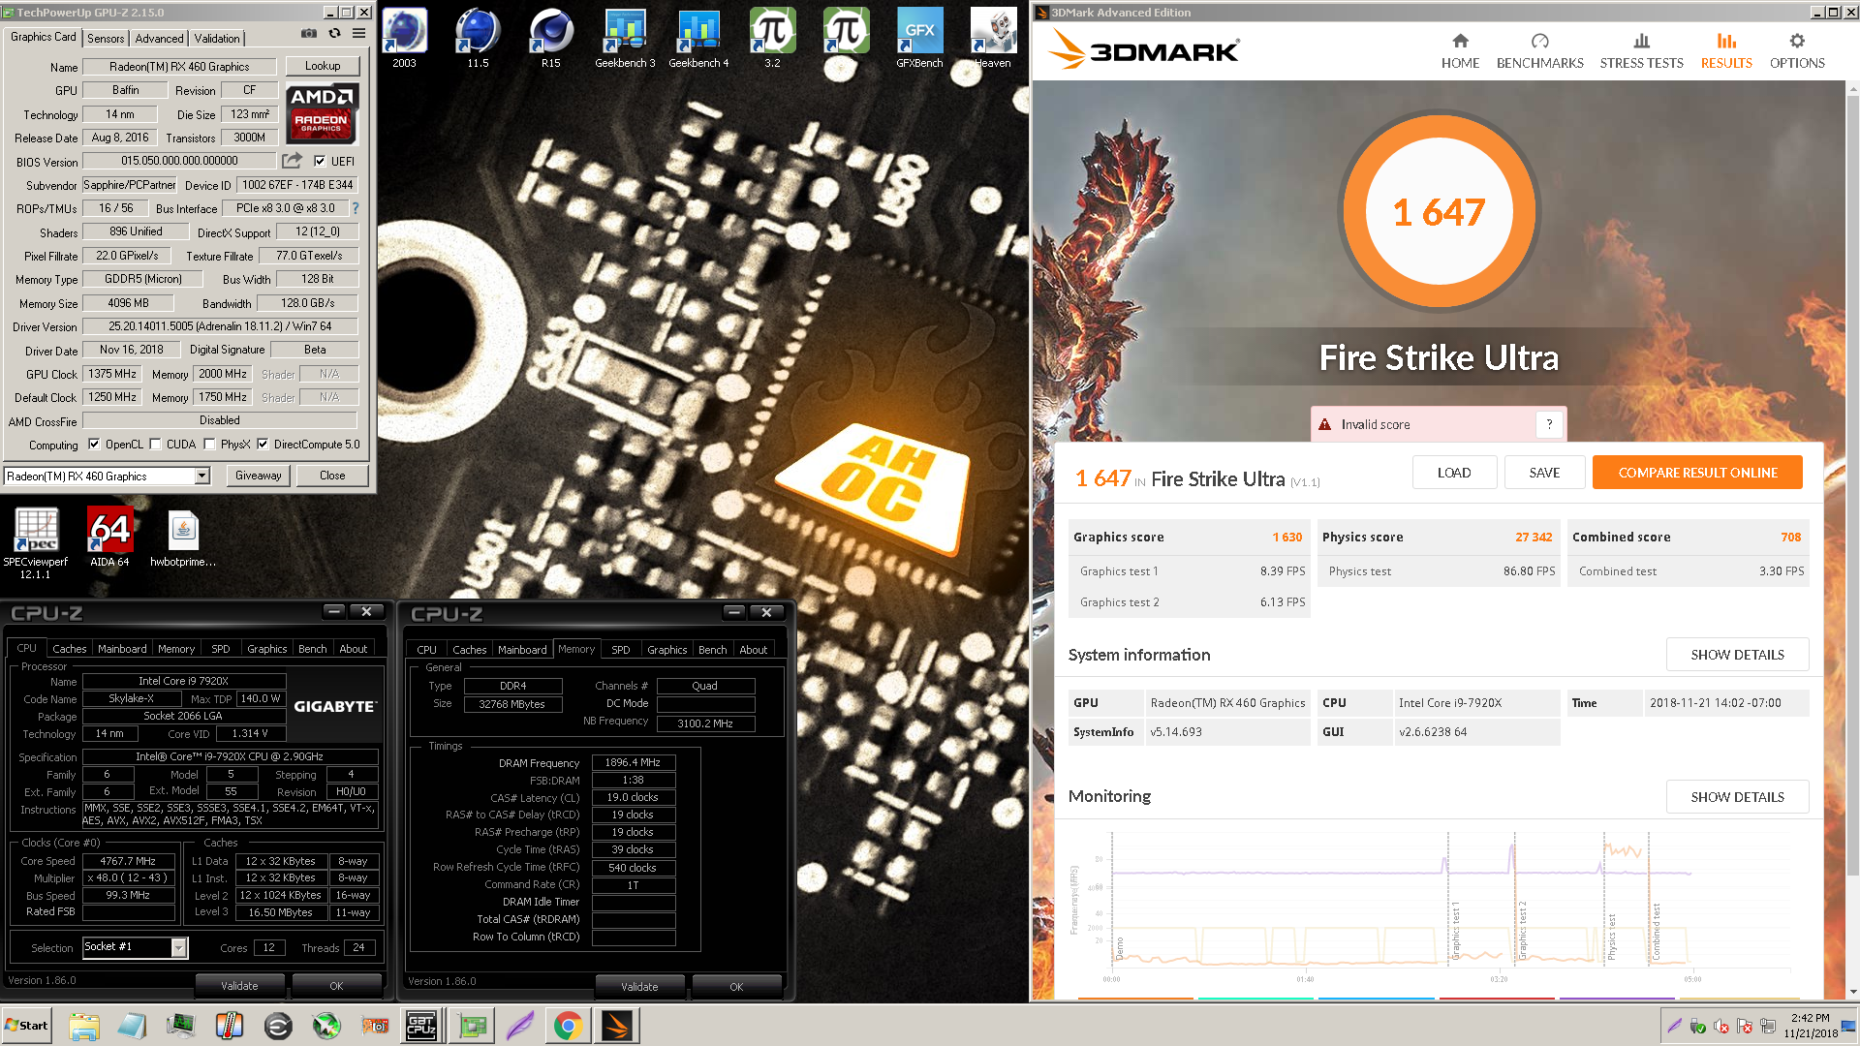Click COMPARE RESULT ONLINE button
Viewport: 1860px width, 1046px height.
click(1697, 473)
